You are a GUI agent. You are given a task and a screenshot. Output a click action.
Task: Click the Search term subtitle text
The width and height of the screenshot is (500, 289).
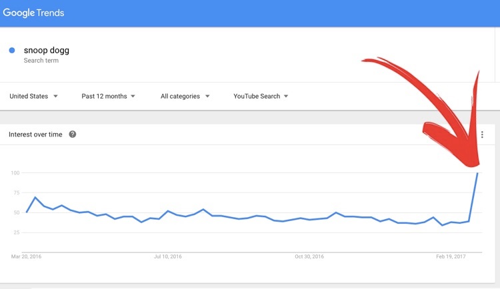(41, 61)
